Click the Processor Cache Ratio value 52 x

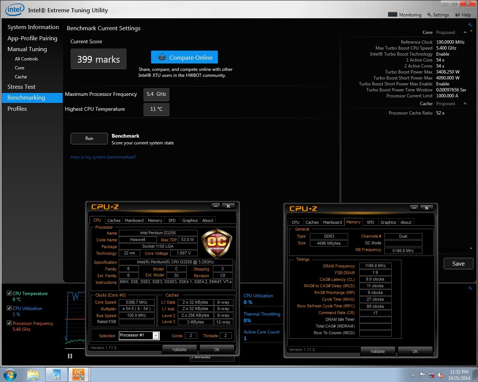click(440, 113)
